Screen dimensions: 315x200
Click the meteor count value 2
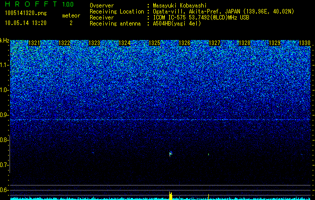point(71,23)
